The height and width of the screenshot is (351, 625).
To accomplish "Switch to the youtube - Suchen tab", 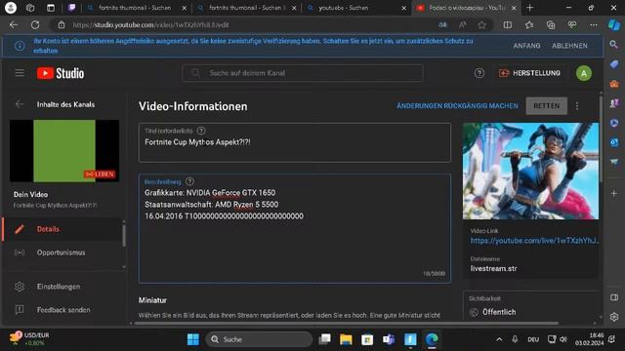I will click(x=354, y=8).
